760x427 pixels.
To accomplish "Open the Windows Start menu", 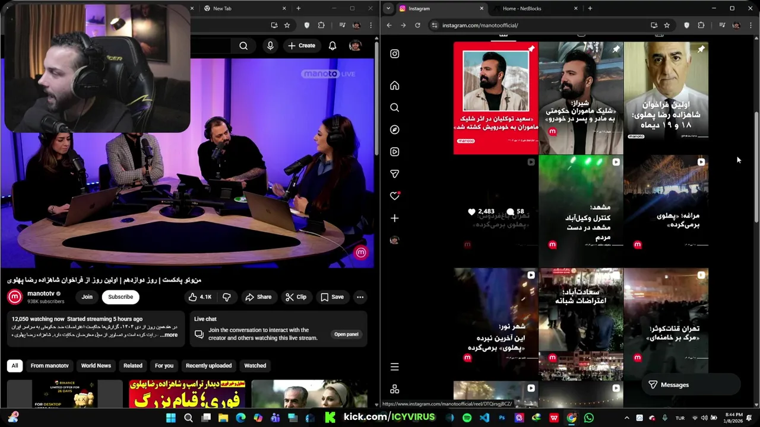I will pos(171,418).
